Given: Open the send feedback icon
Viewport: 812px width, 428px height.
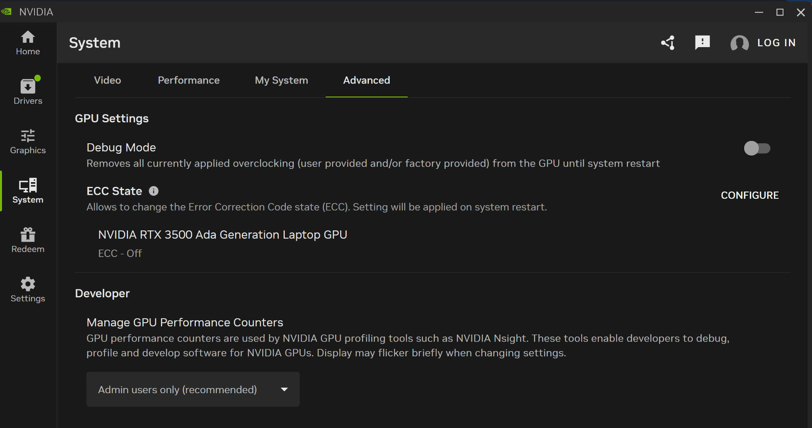Looking at the screenshot, I should 702,42.
